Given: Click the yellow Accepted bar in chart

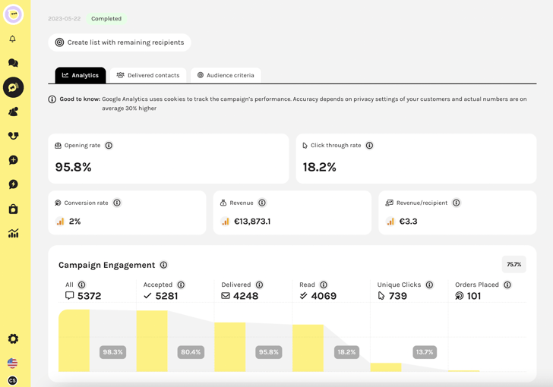Looking at the screenshot, I should pyautogui.click(x=152, y=341).
